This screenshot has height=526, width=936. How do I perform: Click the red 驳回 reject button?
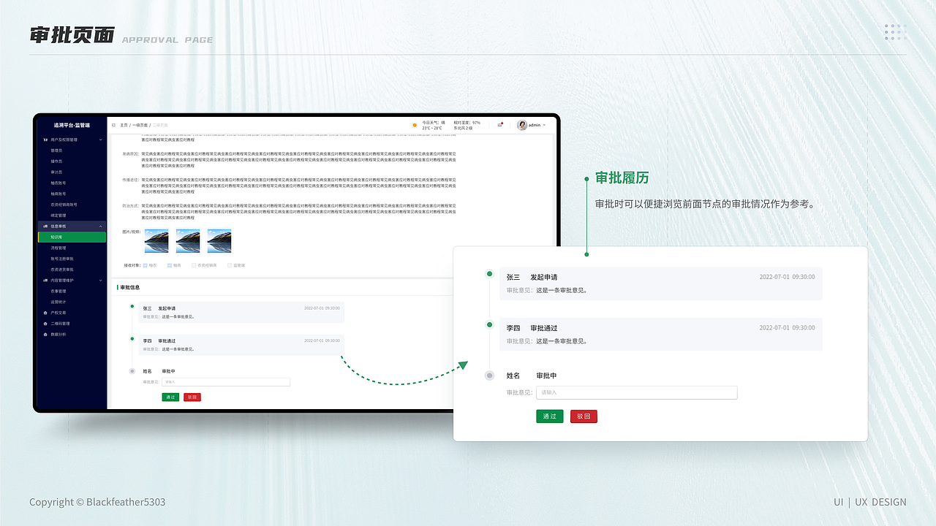(x=584, y=416)
